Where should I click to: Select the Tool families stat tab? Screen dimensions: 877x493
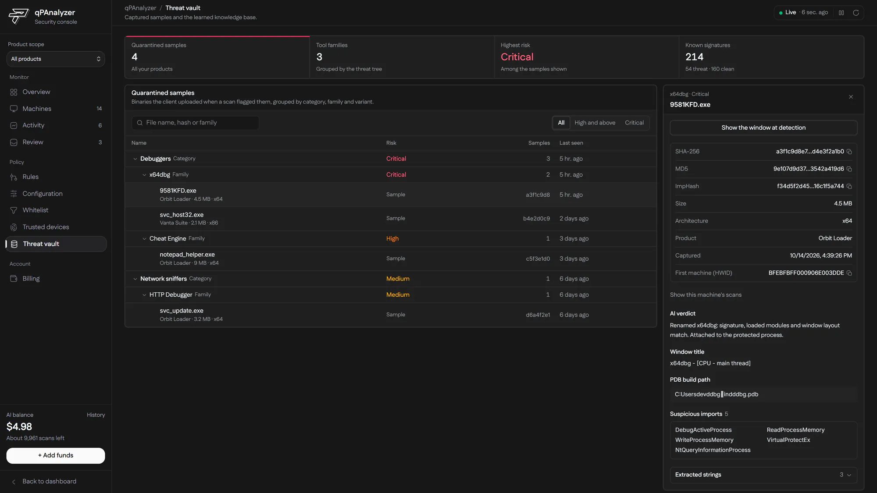[402, 57]
